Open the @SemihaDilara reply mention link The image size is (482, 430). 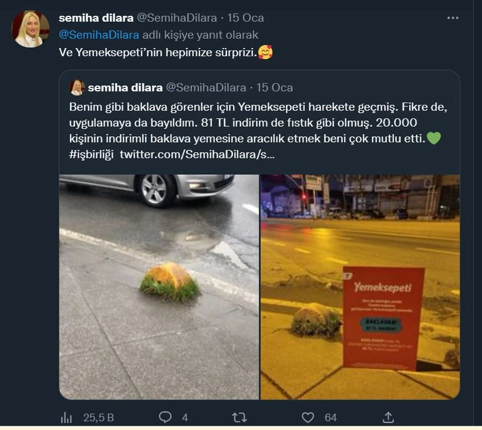(x=99, y=35)
